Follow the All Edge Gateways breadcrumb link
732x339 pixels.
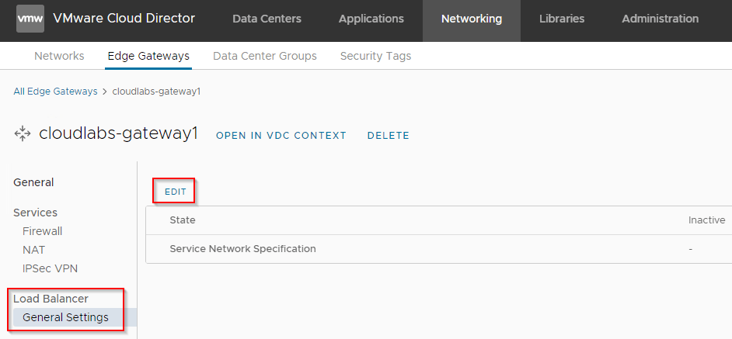tap(55, 92)
